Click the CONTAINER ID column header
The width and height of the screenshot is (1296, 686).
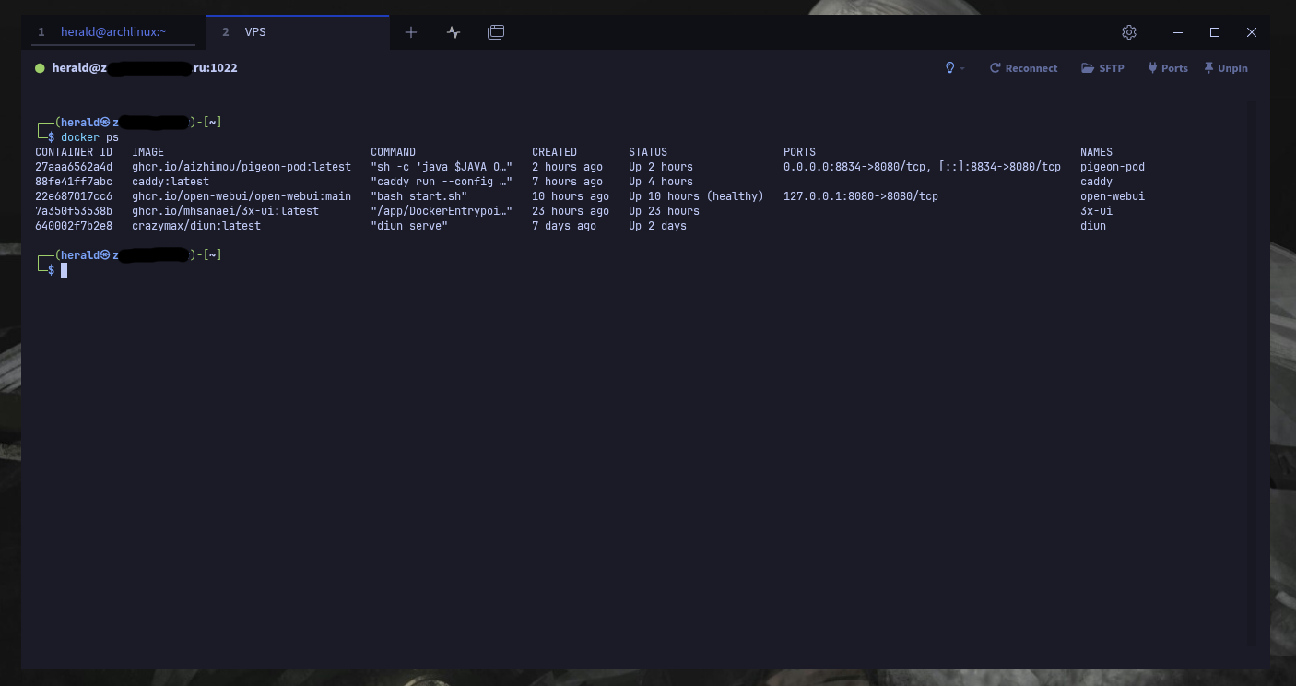pyautogui.click(x=74, y=152)
